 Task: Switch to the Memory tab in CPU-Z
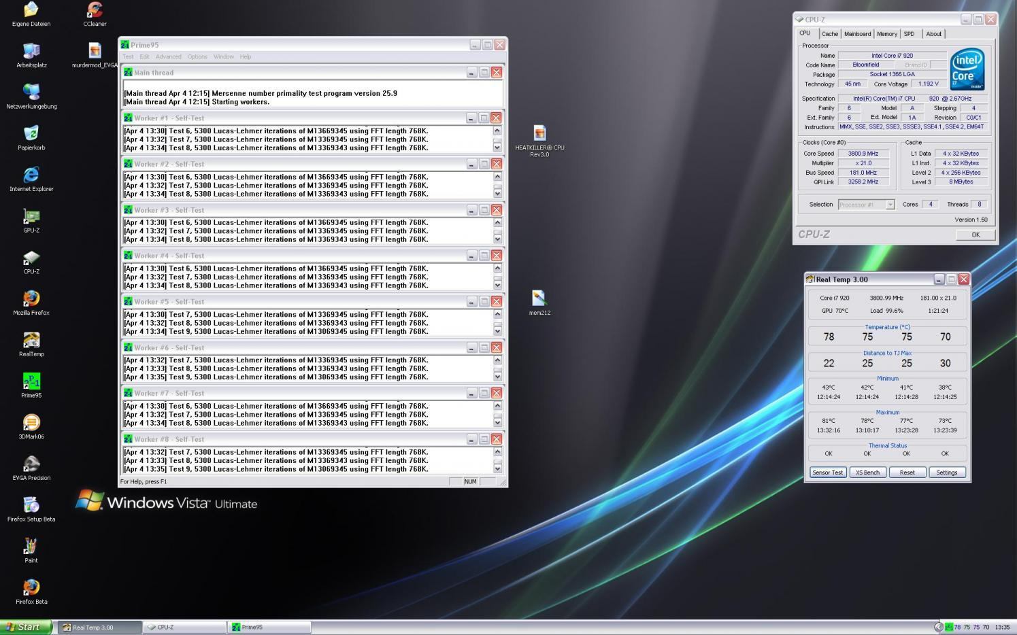click(x=887, y=34)
